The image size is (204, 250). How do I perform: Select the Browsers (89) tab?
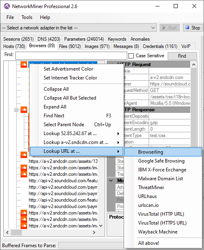tap(42, 46)
